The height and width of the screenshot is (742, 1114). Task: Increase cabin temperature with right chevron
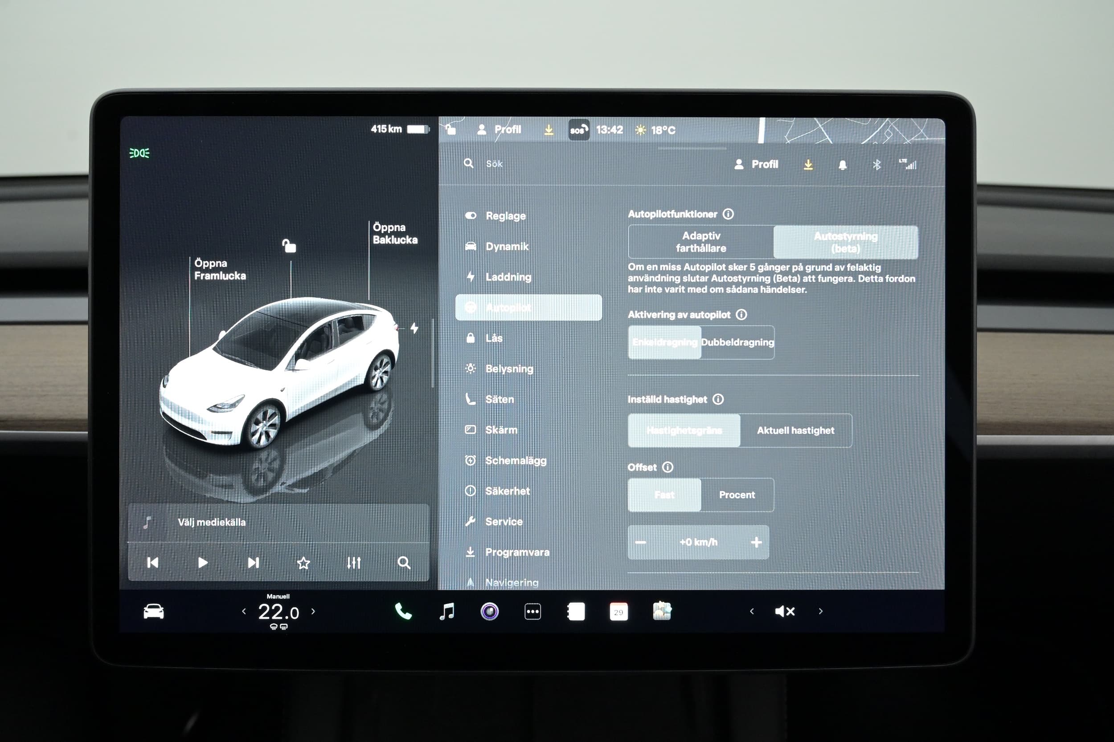coord(313,611)
